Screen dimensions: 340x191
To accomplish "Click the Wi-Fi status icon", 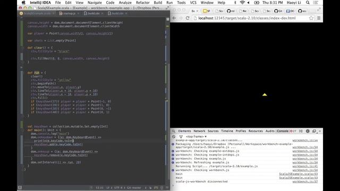I will click(242, 3).
